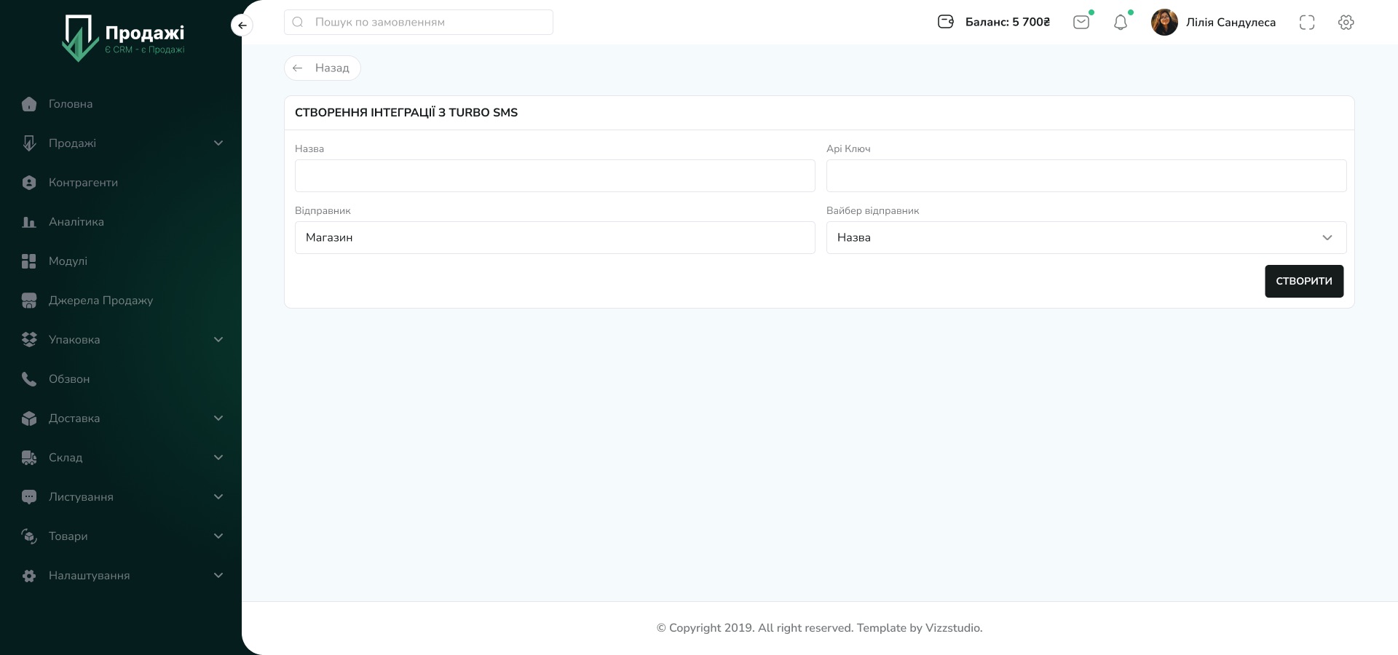
Task: Click the Упаковка dropbox icon
Action: (x=29, y=340)
